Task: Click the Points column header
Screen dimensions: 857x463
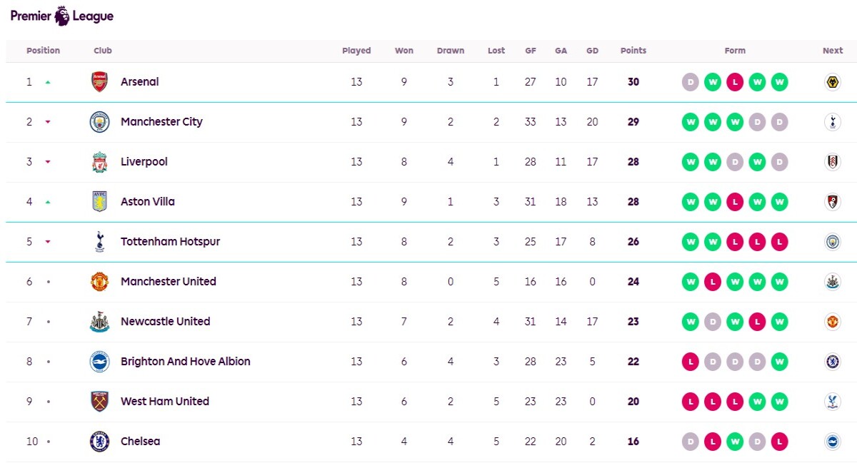Action: [633, 51]
